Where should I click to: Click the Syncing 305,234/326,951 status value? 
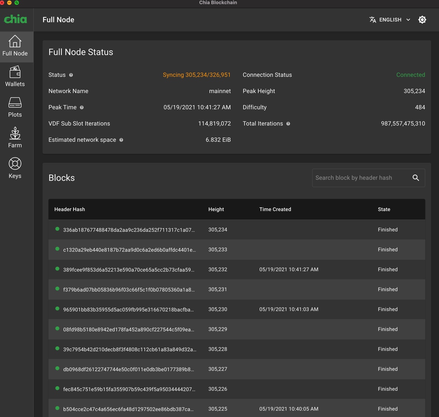tap(197, 75)
